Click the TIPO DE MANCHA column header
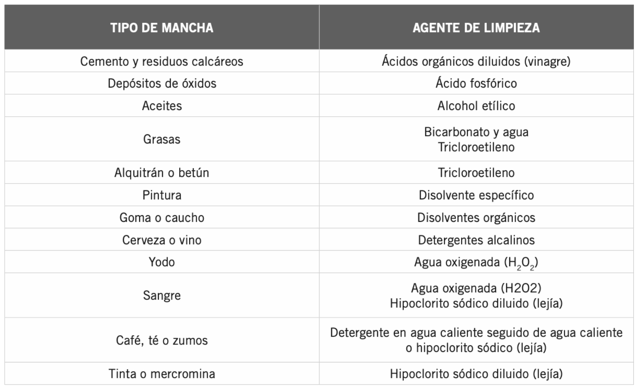Image resolution: width=641 pixels, height=392 pixels. (162, 28)
